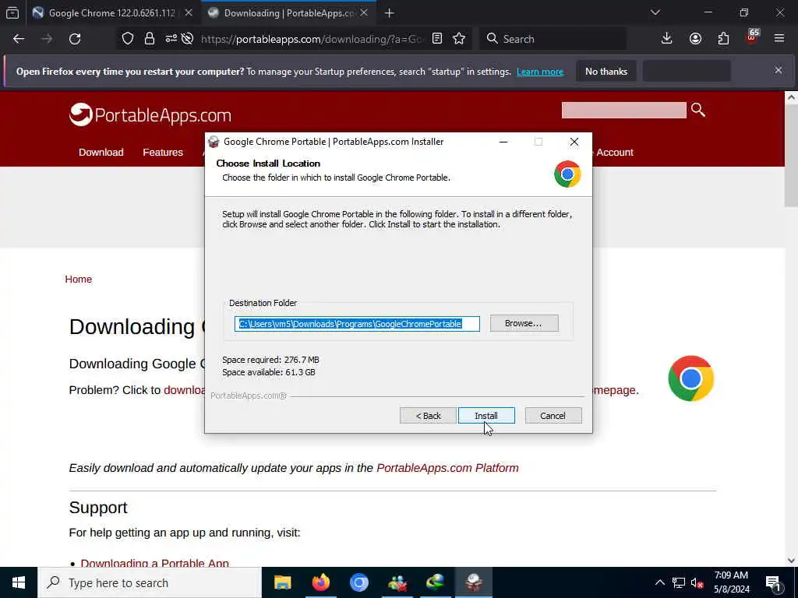The height and width of the screenshot is (598, 798).
Task: Click the installer title bar icon
Action: pos(214,142)
